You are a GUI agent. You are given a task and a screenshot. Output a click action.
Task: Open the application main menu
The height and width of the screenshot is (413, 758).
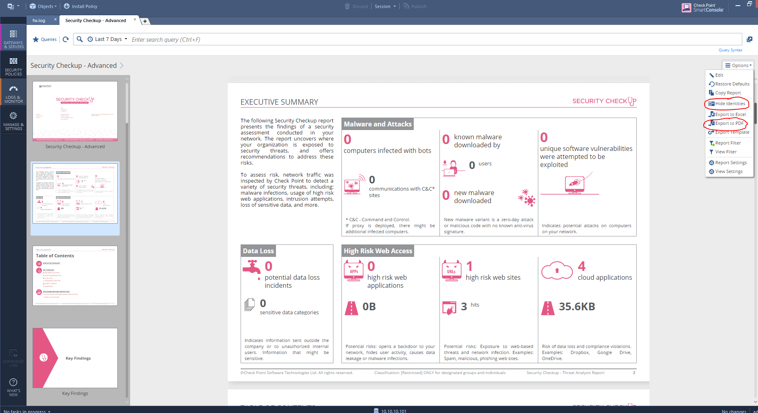click(x=13, y=6)
